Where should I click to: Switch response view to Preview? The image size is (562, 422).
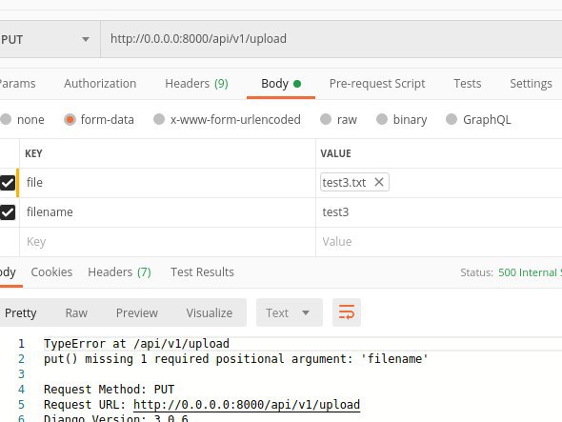pos(137,313)
